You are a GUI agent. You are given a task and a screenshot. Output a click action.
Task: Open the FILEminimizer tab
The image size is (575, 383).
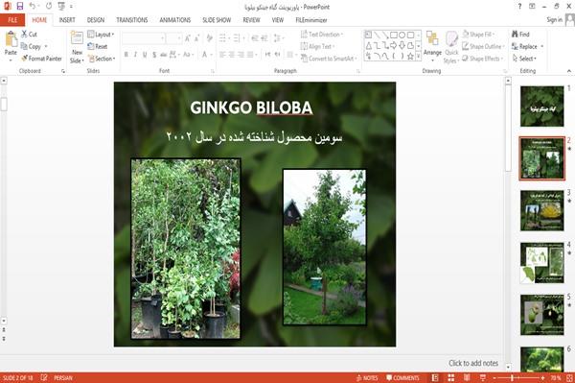pyautogui.click(x=310, y=20)
